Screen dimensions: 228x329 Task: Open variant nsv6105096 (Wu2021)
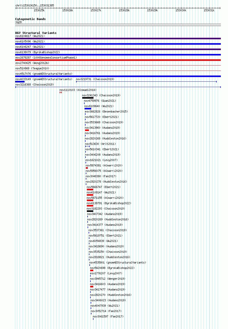[x=30, y=41]
